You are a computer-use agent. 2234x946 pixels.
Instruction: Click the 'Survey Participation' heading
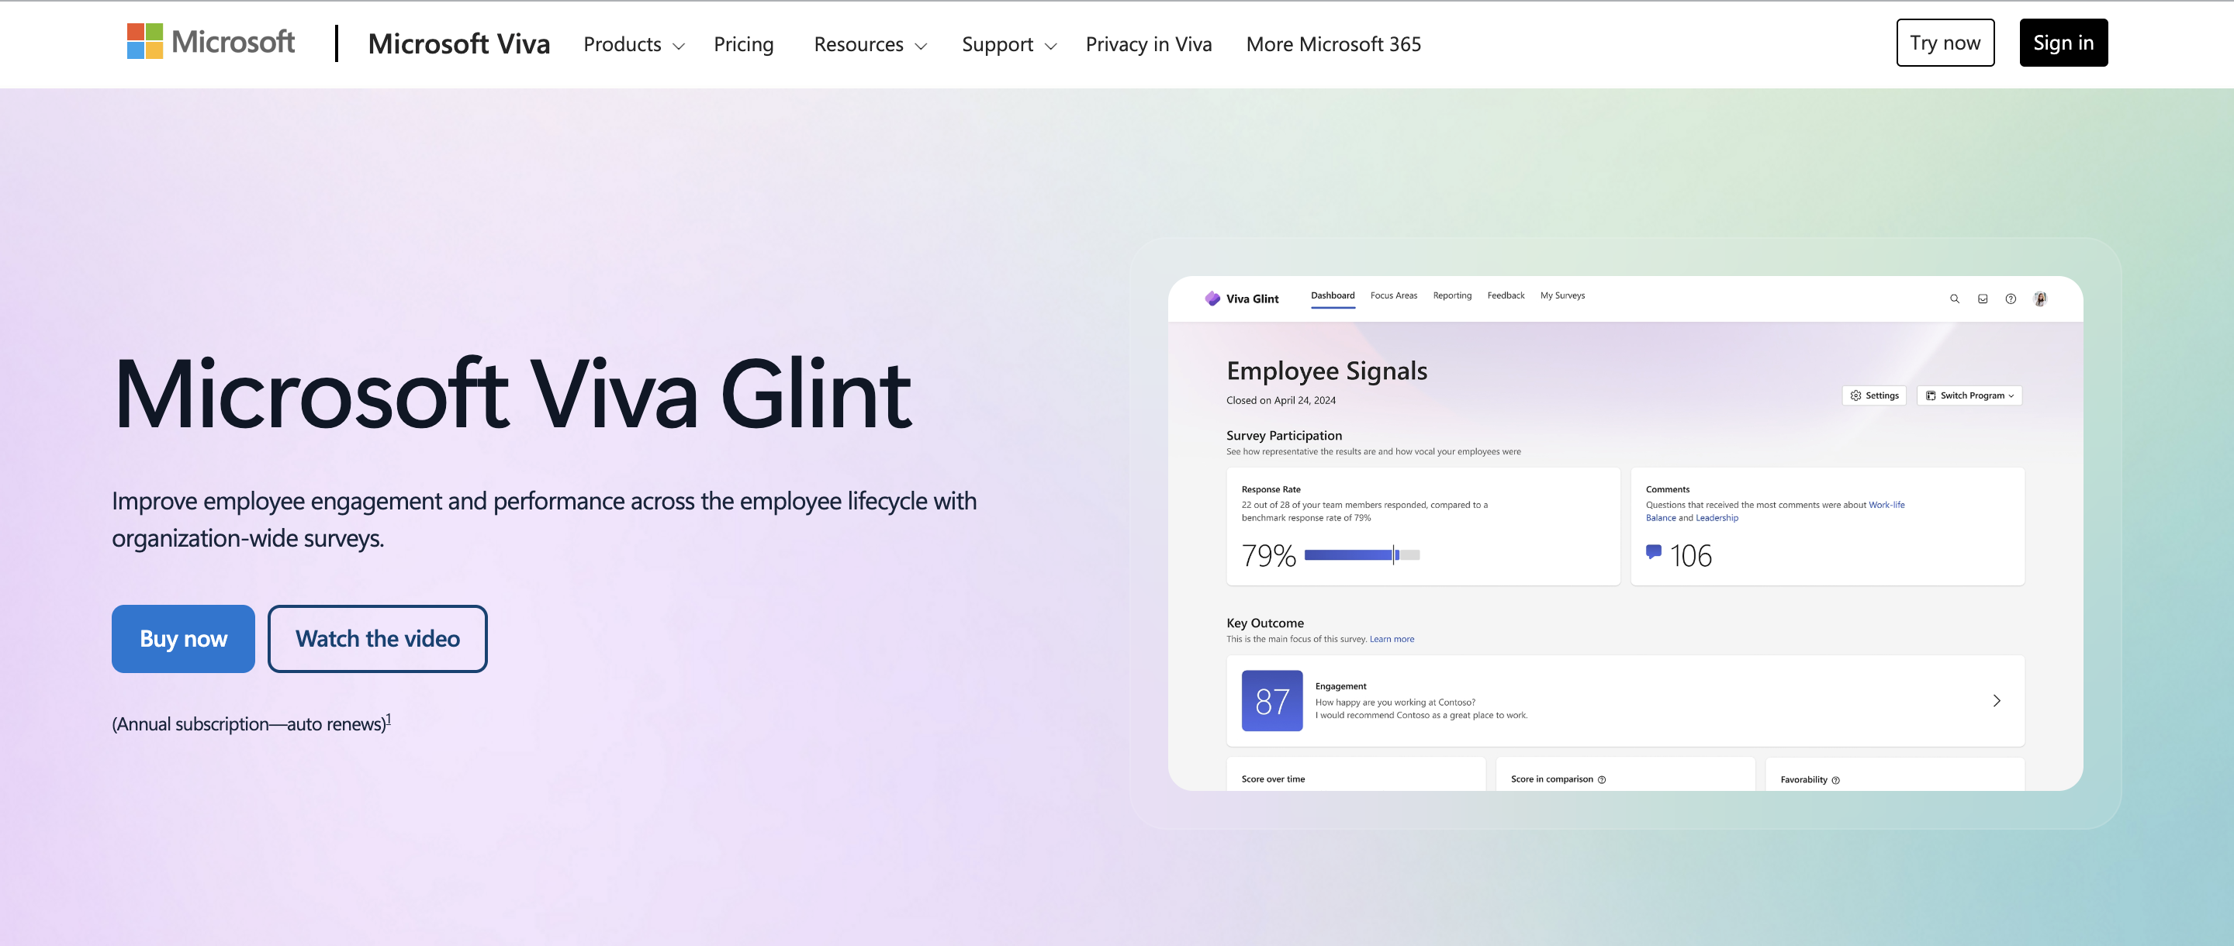coord(1284,435)
